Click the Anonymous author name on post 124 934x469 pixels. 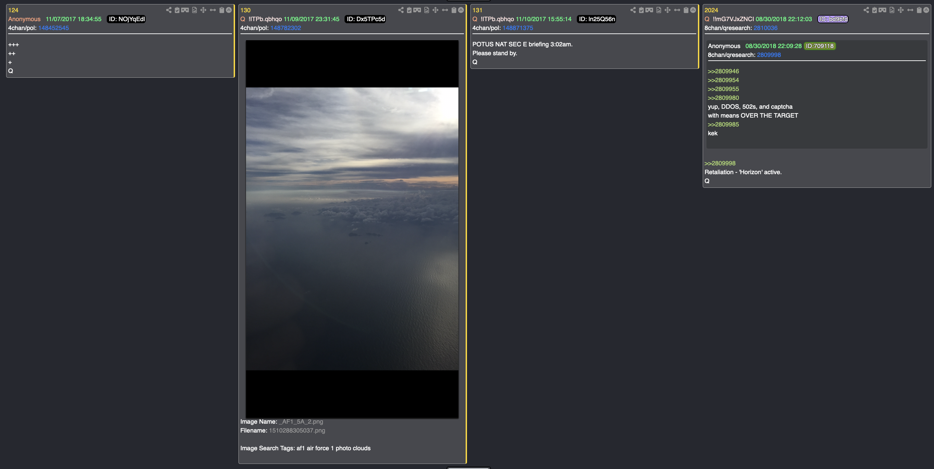click(24, 19)
